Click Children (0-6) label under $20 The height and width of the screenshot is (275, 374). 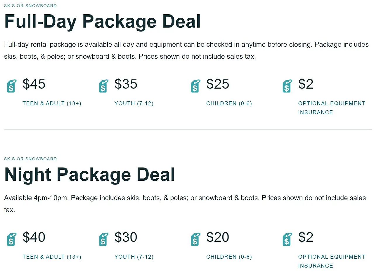(x=229, y=257)
